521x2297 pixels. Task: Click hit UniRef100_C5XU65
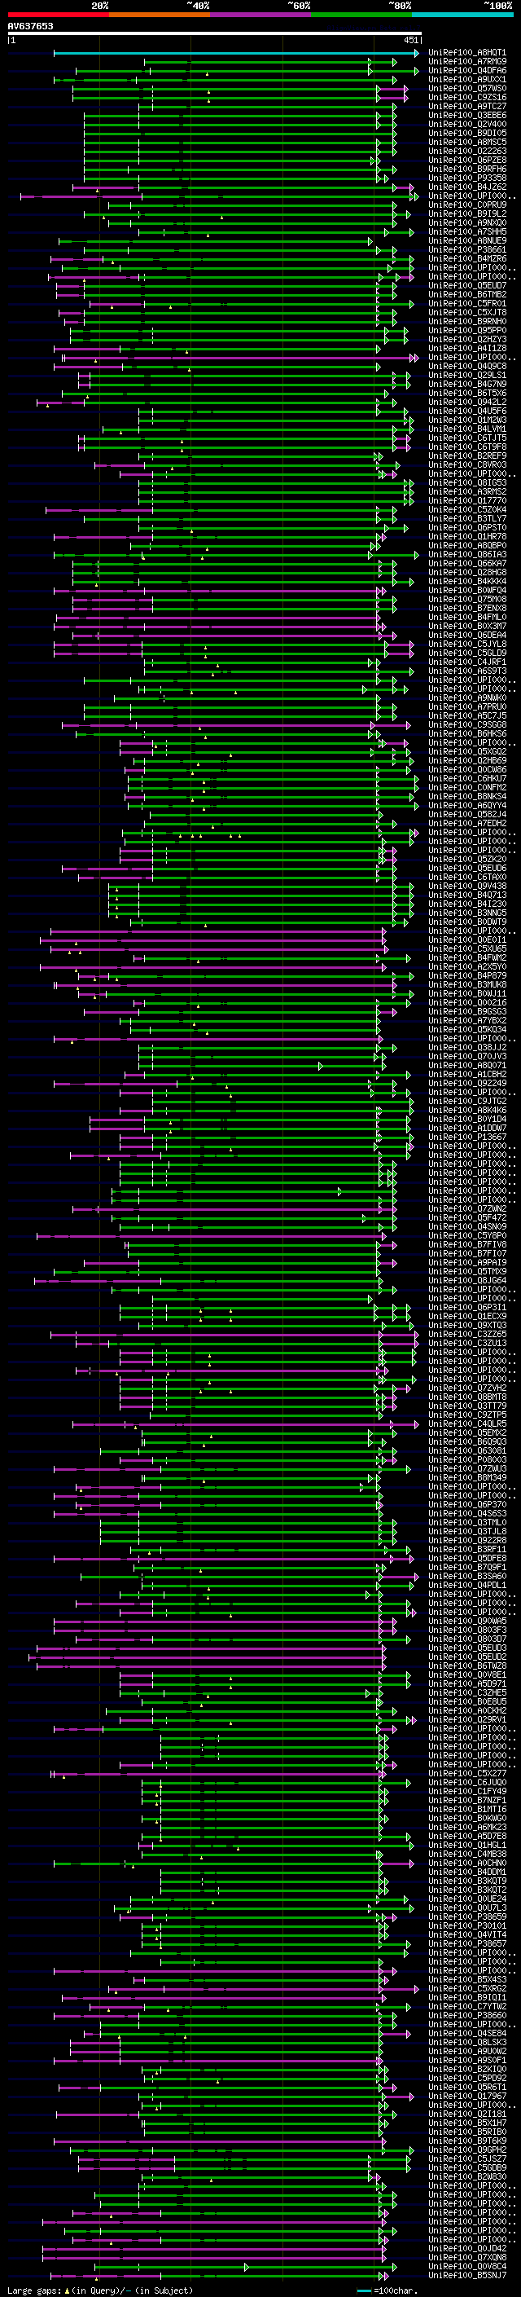[x=467, y=948]
